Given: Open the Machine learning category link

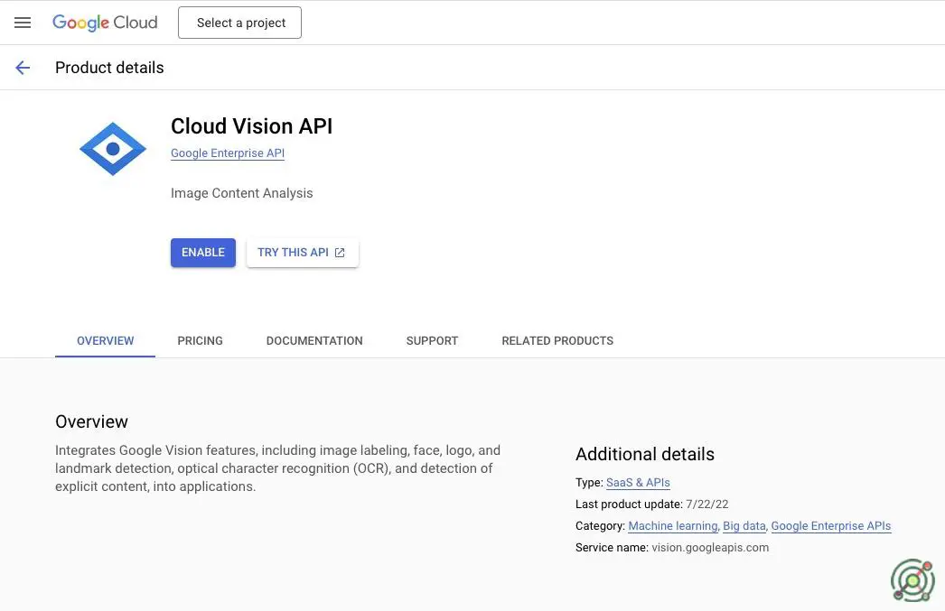Looking at the screenshot, I should tap(673, 526).
